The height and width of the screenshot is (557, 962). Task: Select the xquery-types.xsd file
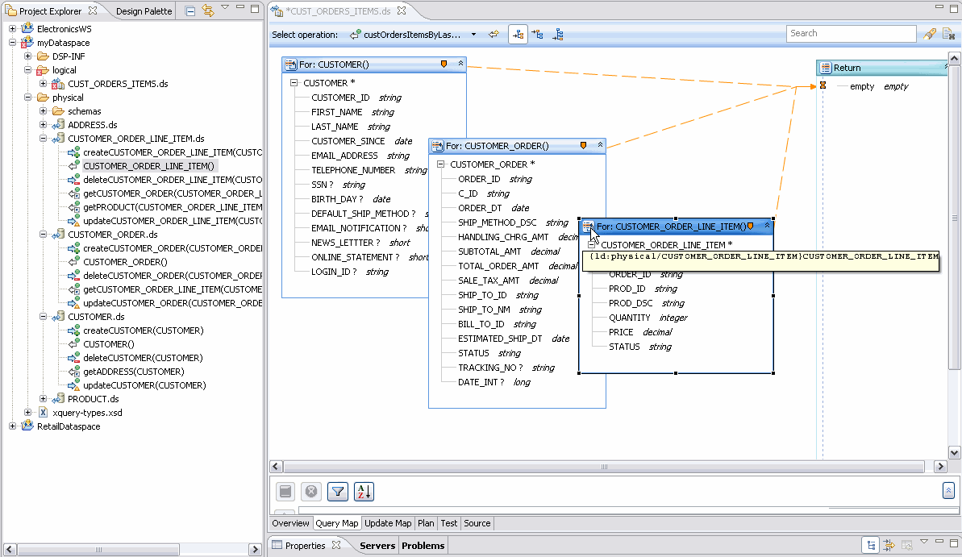[x=87, y=412]
